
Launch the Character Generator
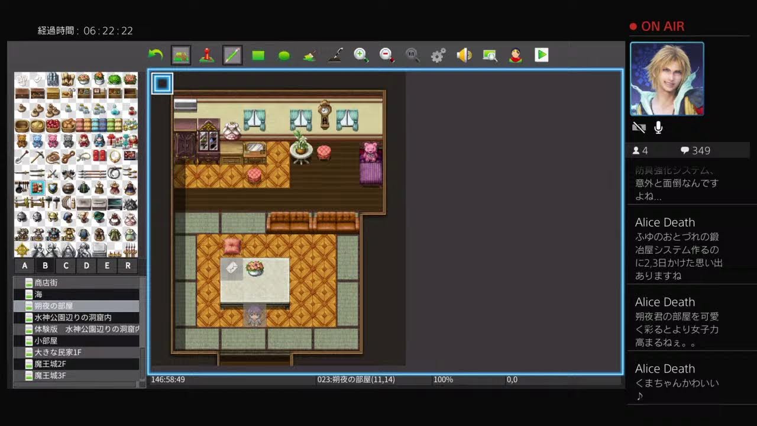(x=516, y=55)
